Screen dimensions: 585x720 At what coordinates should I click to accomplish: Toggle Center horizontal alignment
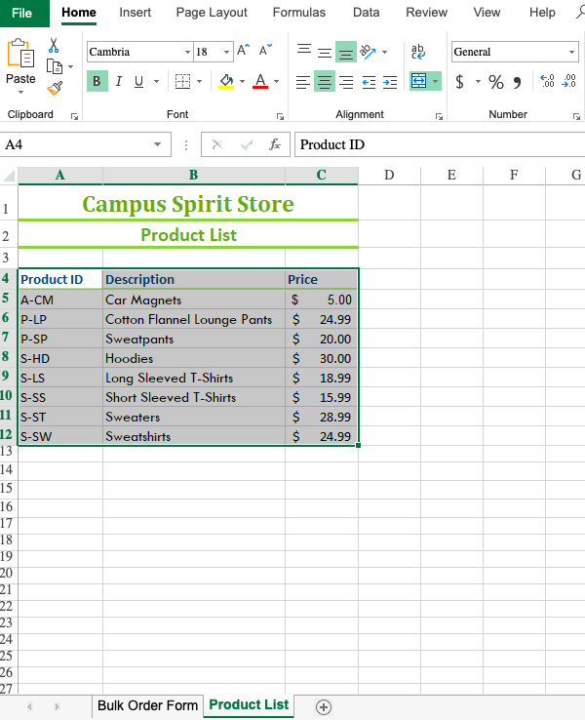pos(325,82)
